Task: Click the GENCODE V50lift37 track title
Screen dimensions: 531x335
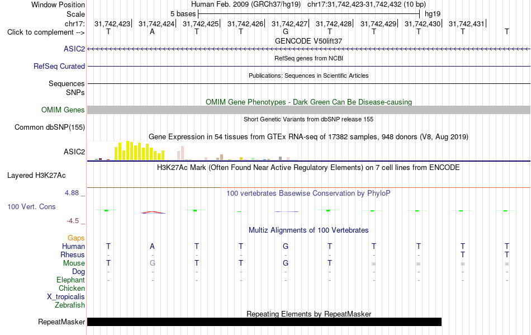Action: click(x=309, y=41)
